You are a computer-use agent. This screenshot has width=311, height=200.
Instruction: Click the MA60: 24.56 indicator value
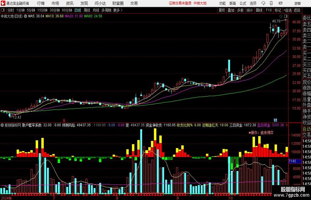tap(93, 16)
